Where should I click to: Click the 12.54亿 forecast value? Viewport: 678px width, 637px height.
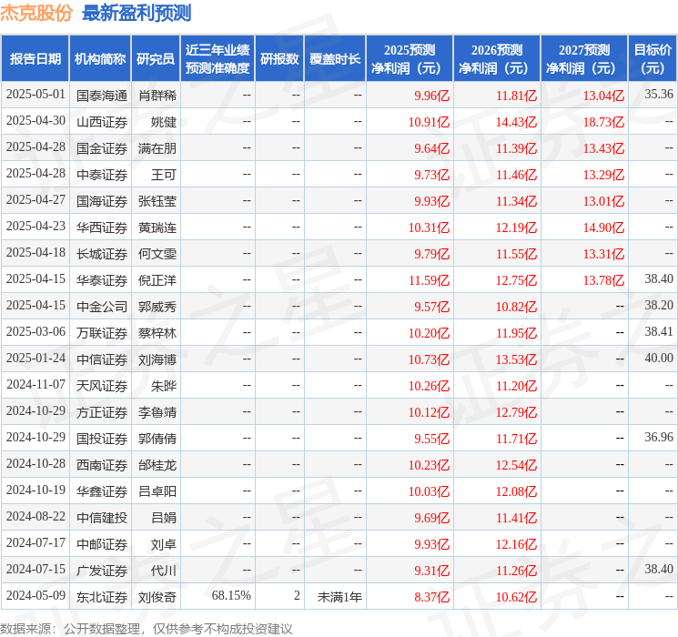[x=516, y=465]
